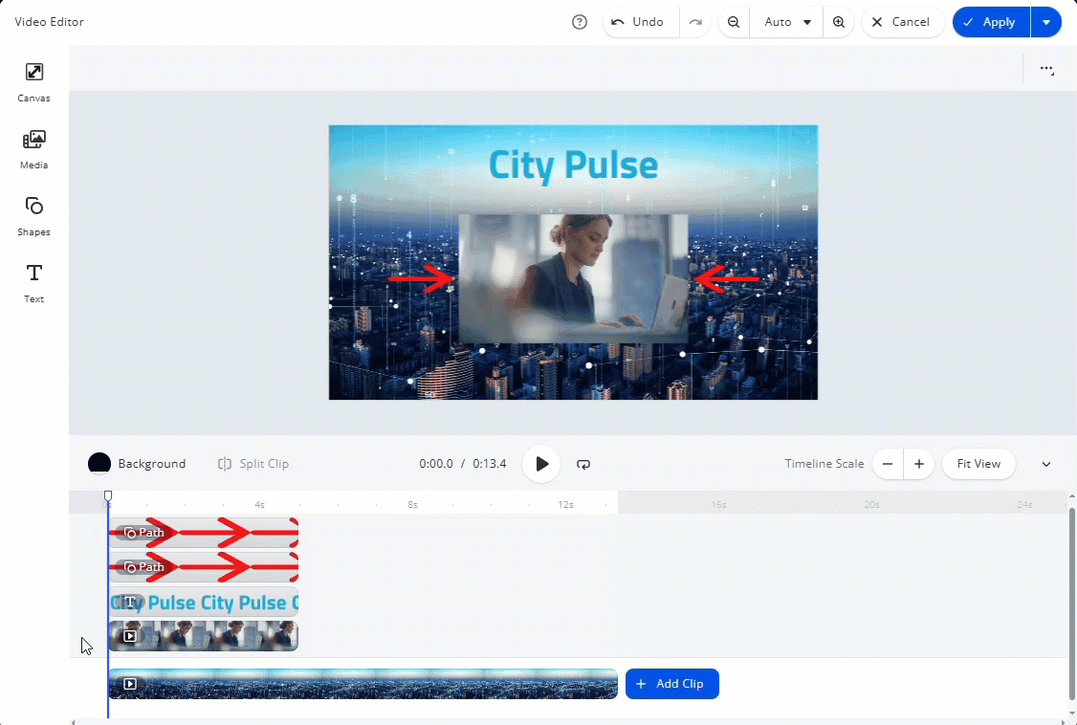Expand the Apply button dropdown arrow
1077x725 pixels.
[1046, 22]
